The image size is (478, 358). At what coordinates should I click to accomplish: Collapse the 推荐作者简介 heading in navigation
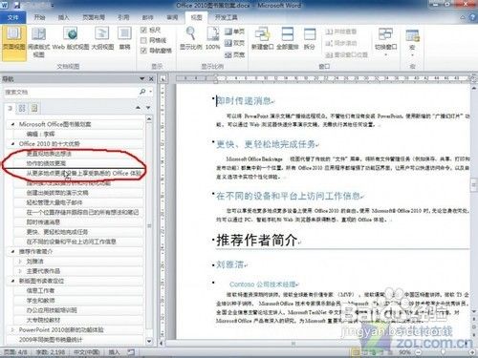[12, 251]
